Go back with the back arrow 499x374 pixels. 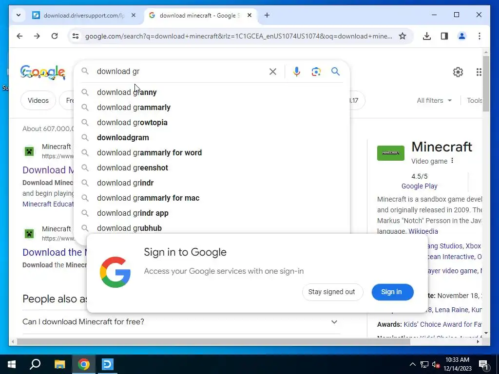19,36
